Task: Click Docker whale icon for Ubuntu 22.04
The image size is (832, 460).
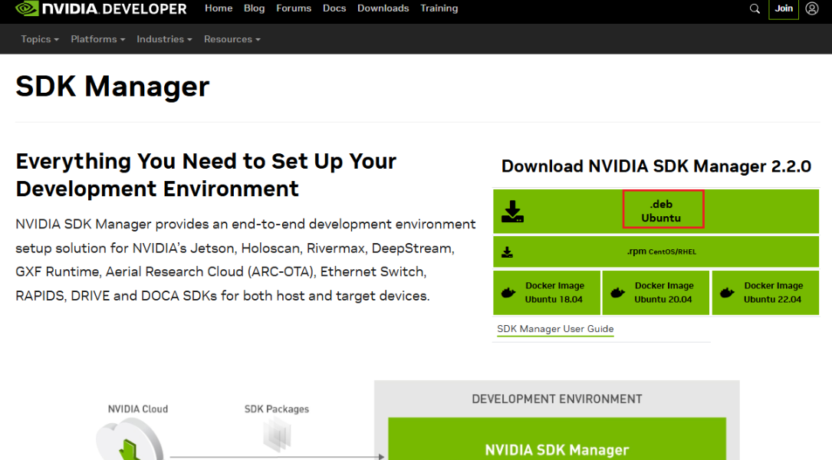Action: click(x=727, y=292)
